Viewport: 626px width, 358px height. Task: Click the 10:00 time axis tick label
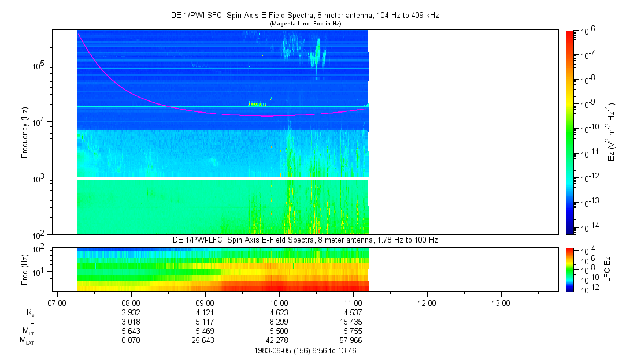[x=279, y=303]
